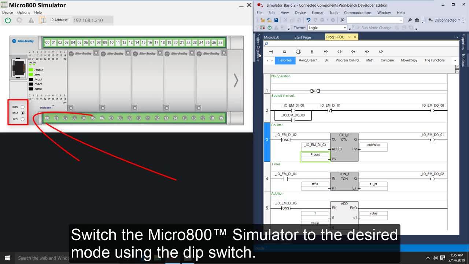Open the Communications menu in Workbench

(x=358, y=12)
